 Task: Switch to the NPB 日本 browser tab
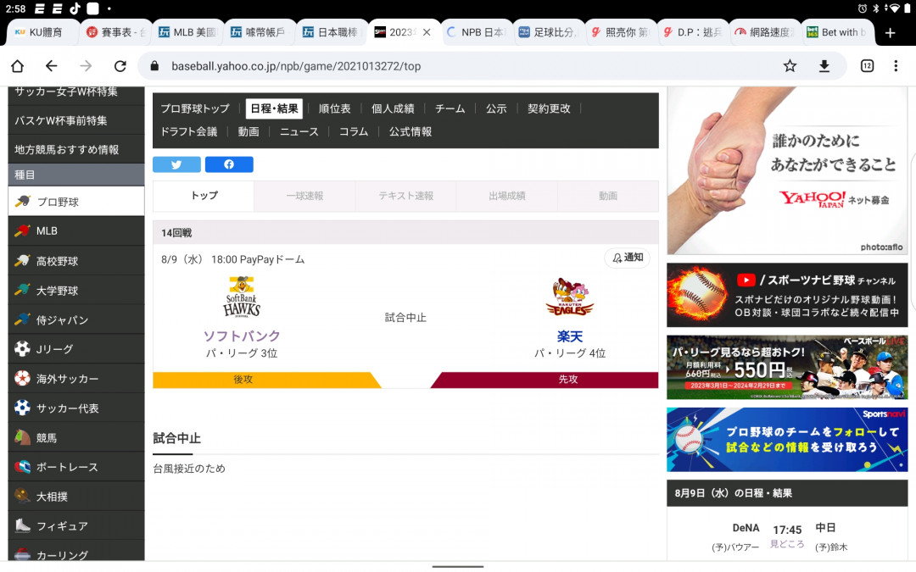point(476,32)
